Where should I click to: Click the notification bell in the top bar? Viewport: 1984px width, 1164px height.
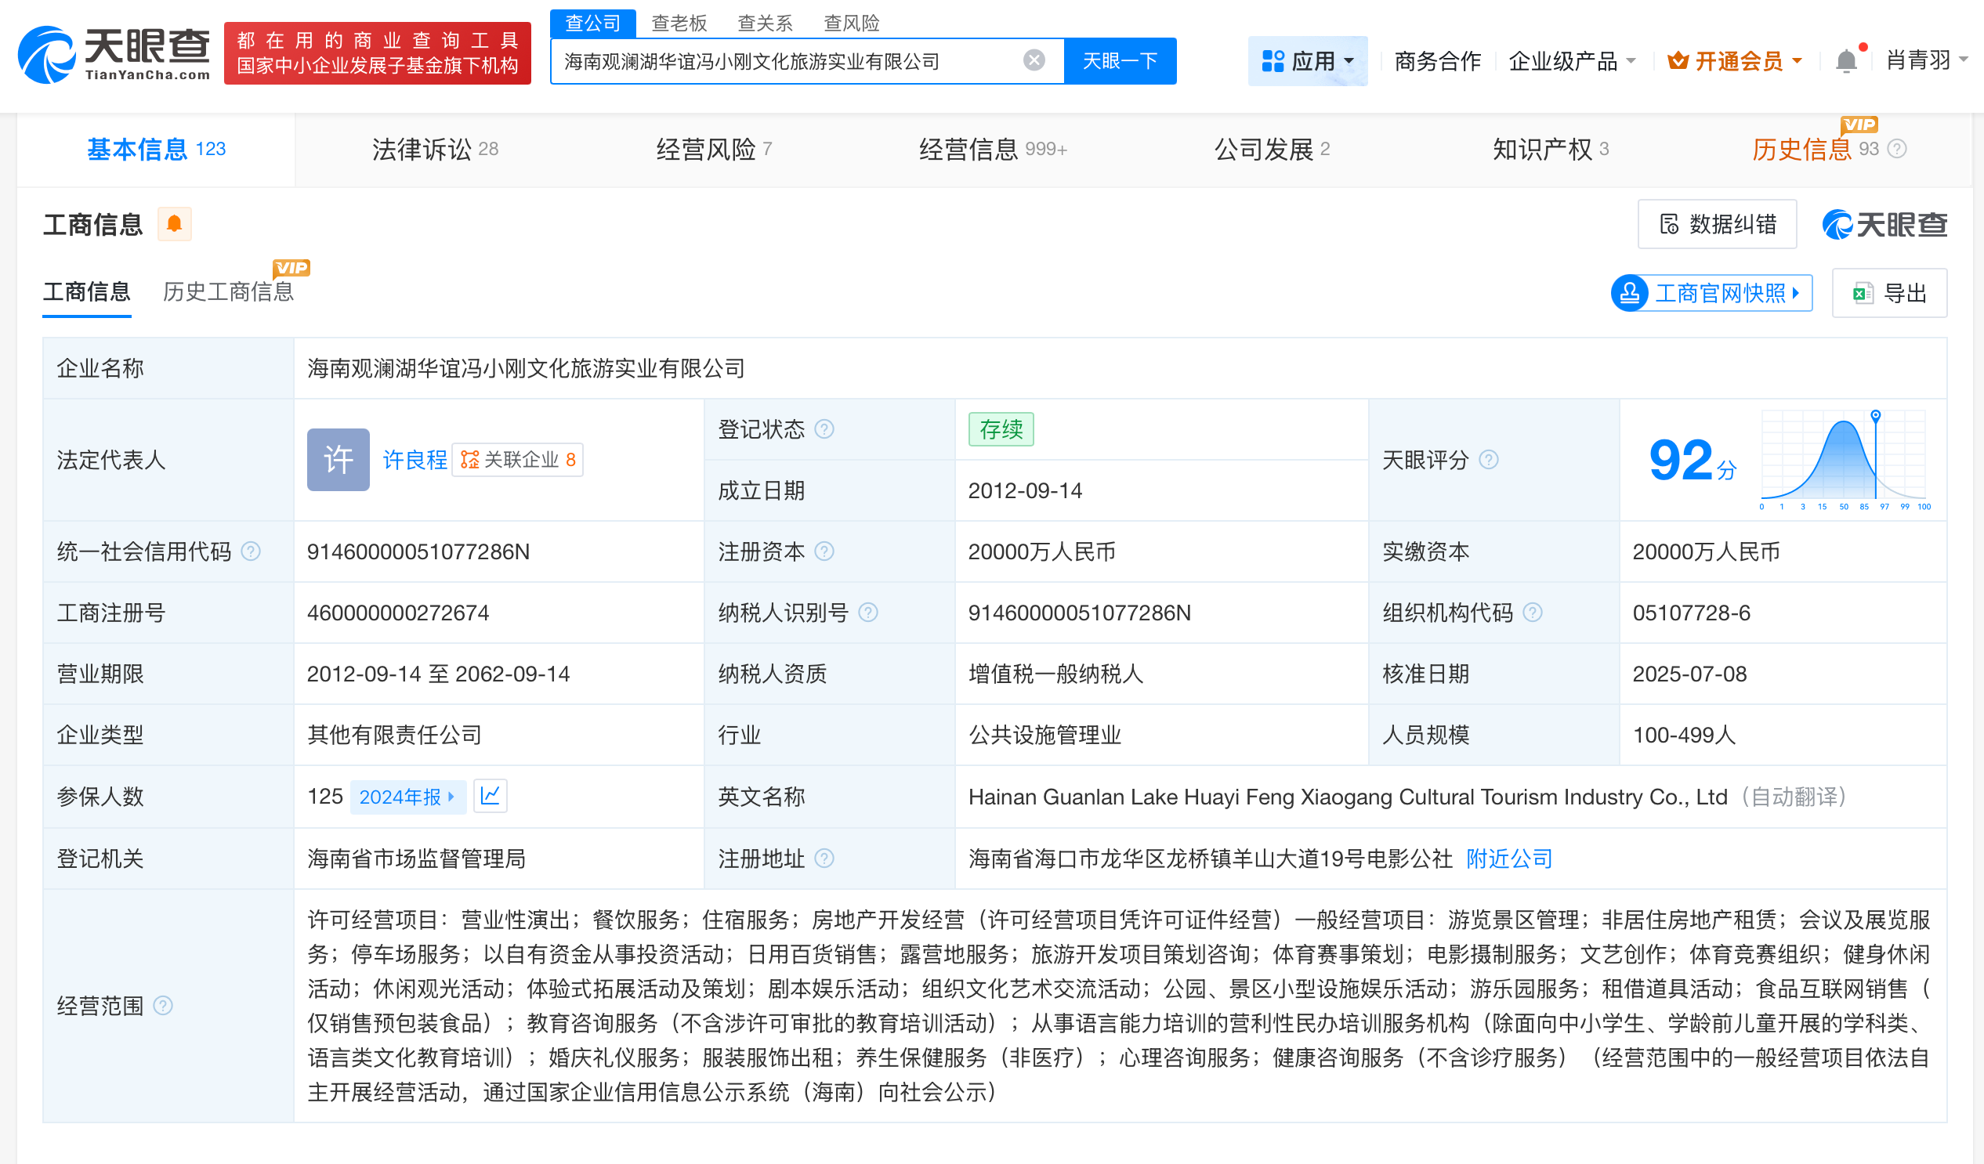tap(1845, 60)
